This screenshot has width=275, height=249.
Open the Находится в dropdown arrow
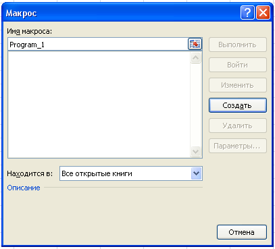[x=196, y=173]
